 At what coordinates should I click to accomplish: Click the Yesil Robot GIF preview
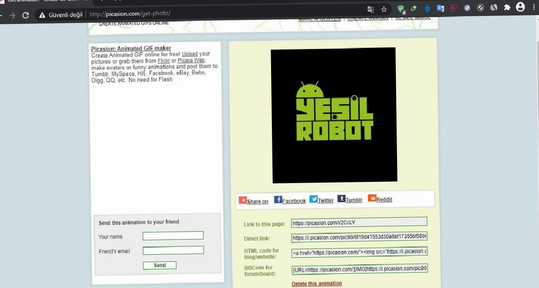click(x=334, y=115)
